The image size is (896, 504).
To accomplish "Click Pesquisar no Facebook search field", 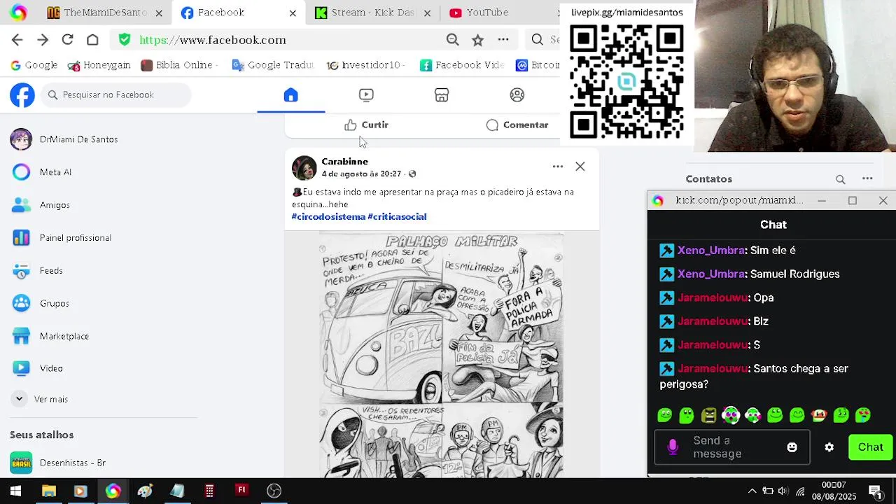I will click(115, 94).
